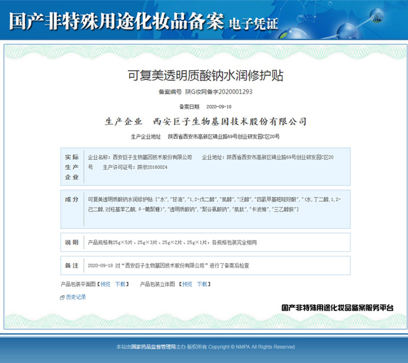
Task: Click product specification text 产品规格有25g×5片
Action: 110,242
